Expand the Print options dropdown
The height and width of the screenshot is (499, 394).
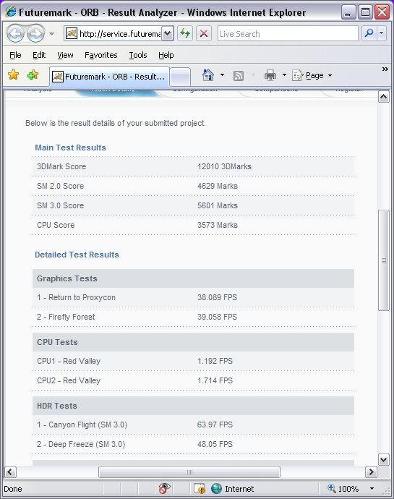pyautogui.click(x=284, y=75)
